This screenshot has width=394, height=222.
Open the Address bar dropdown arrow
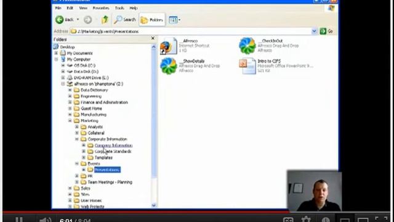[x=314, y=31]
